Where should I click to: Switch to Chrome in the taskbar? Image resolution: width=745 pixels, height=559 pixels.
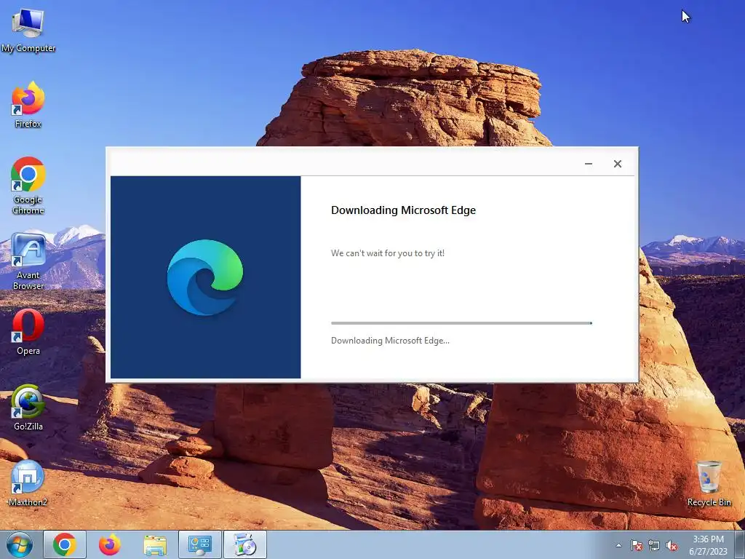tap(65, 544)
